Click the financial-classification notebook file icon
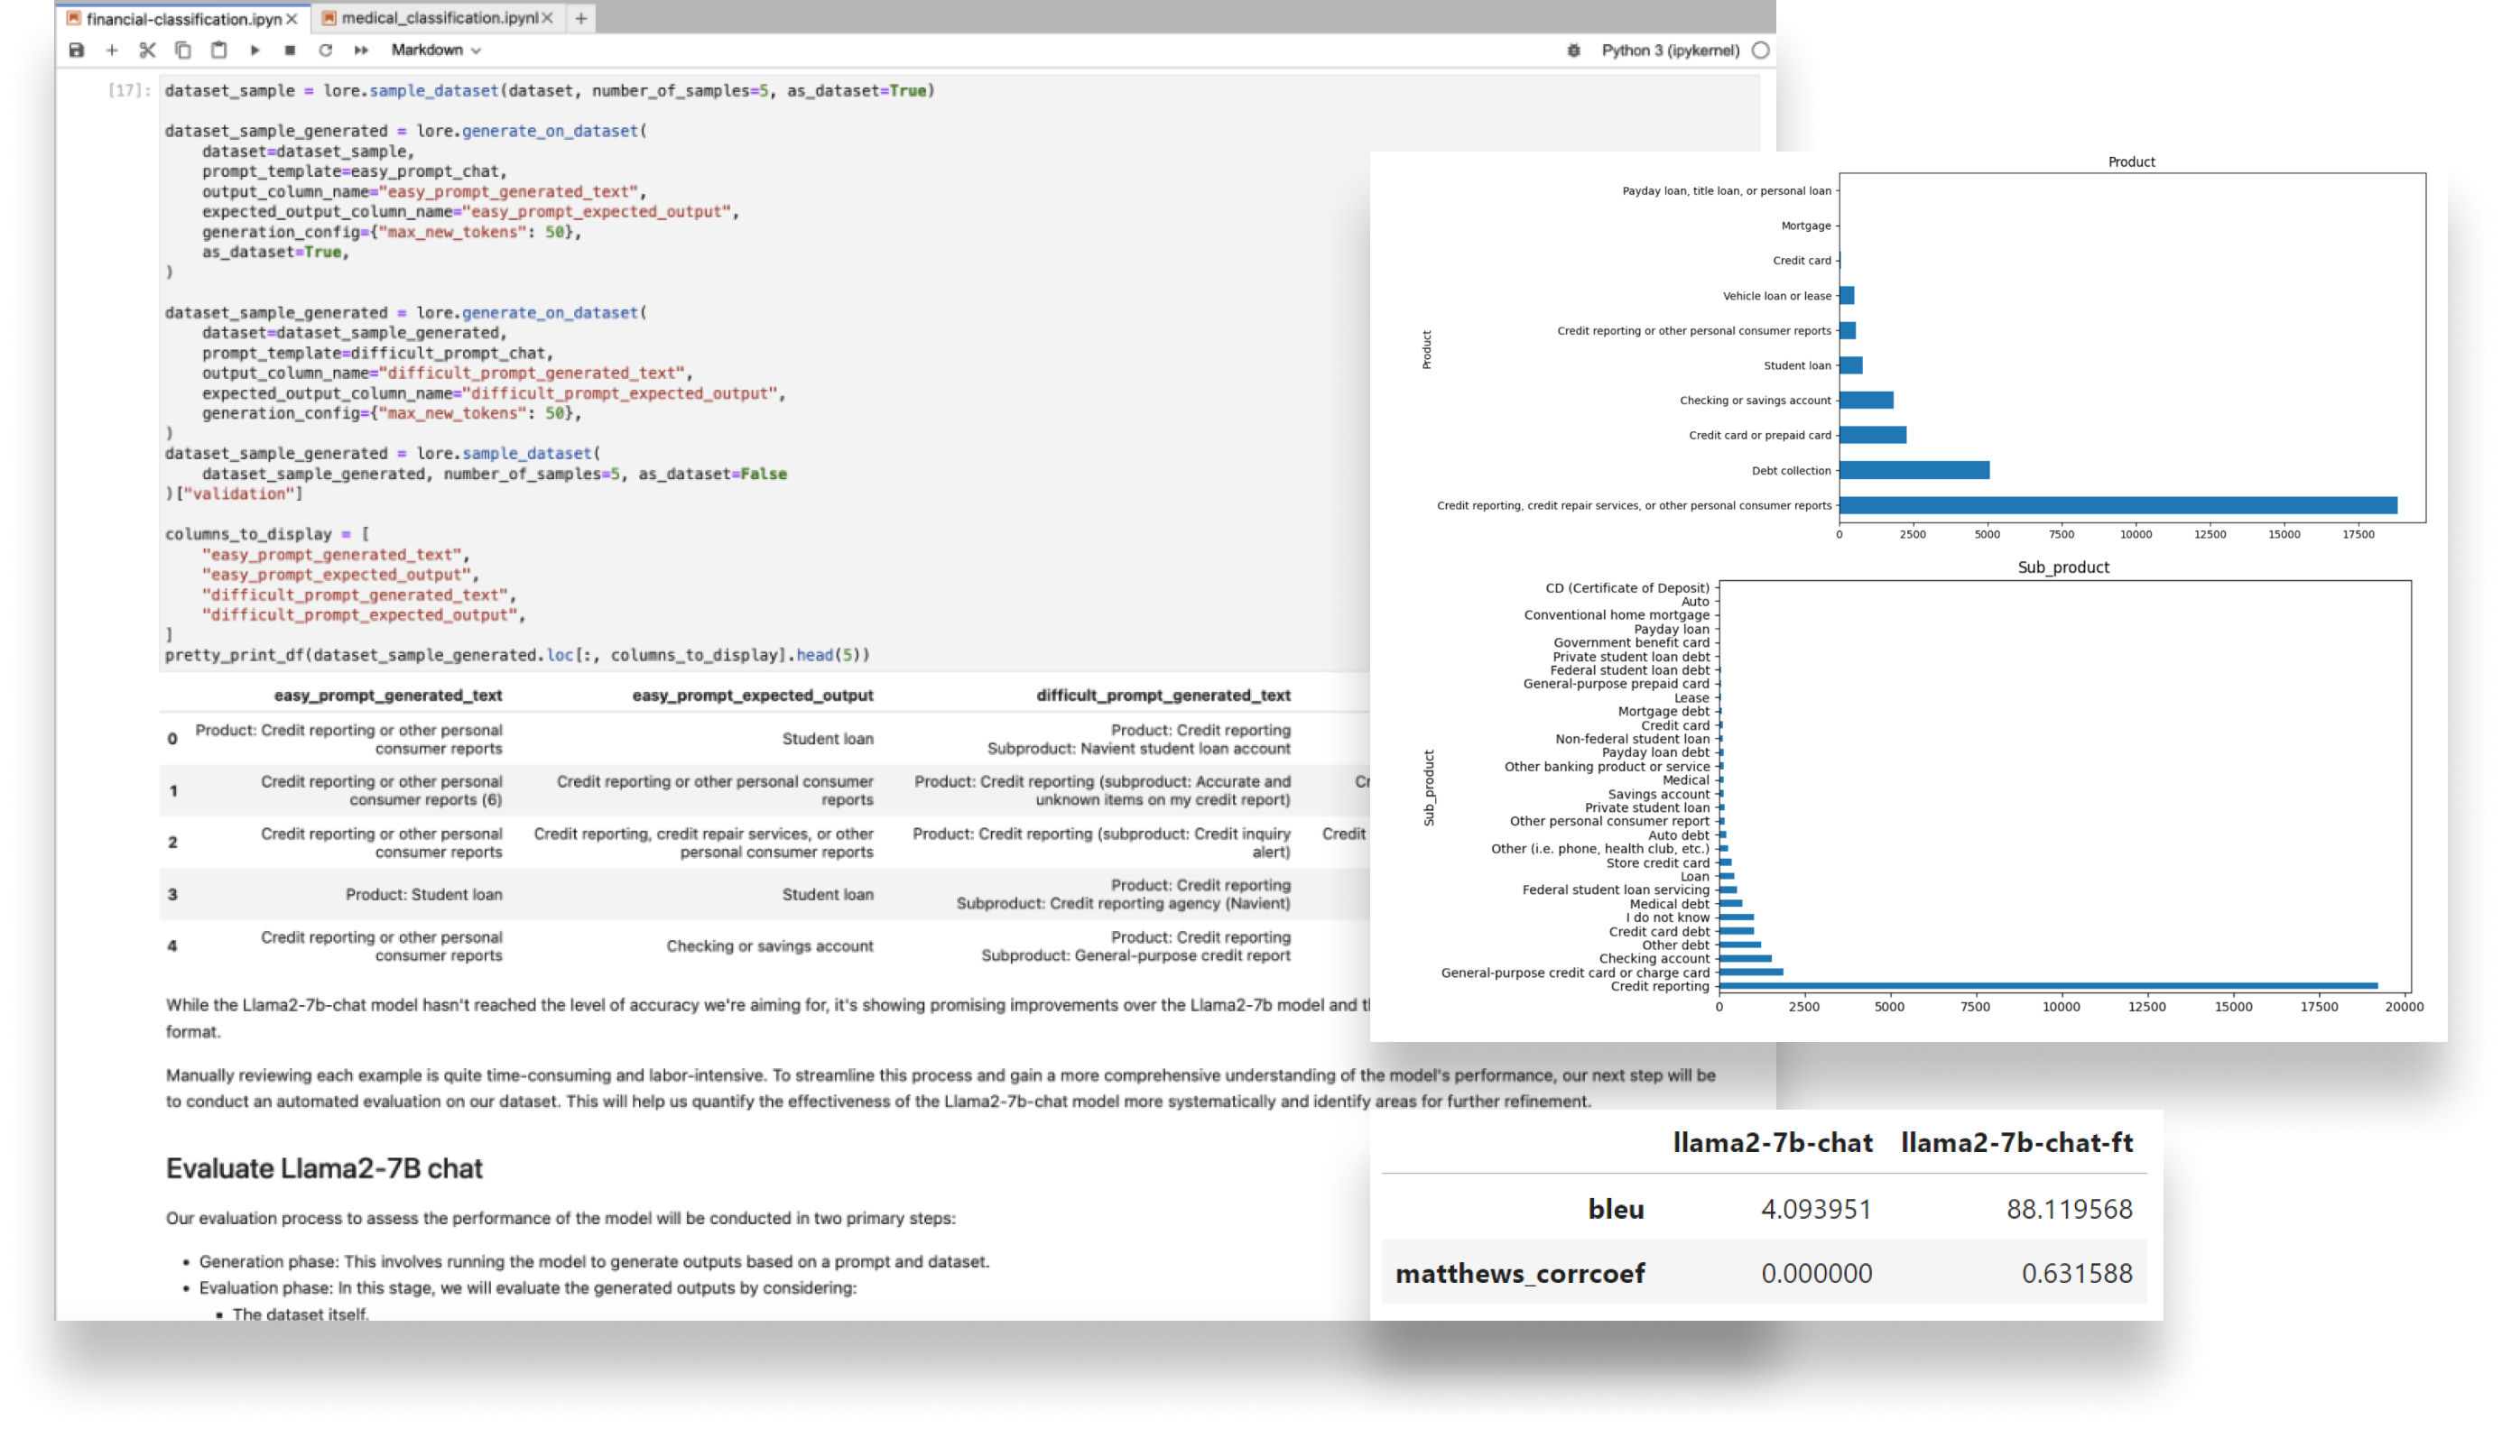The image size is (2502, 1429). (x=74, y=19)
